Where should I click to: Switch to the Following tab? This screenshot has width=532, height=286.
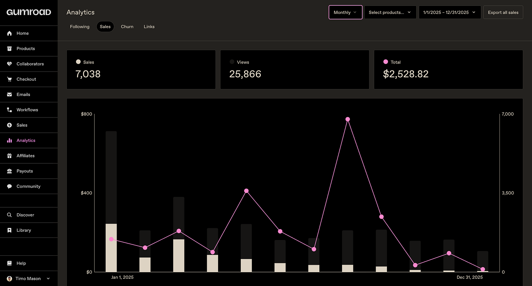80,27
